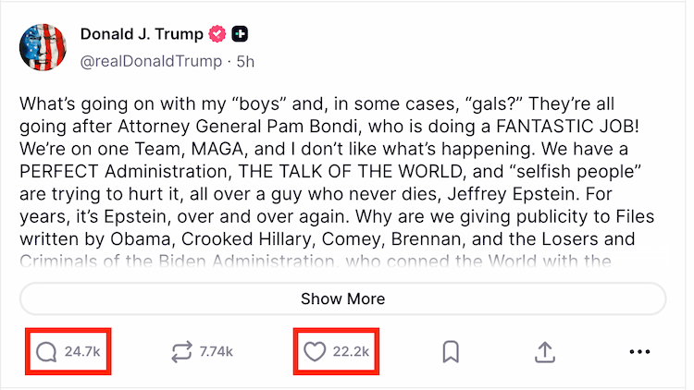Click the ReTruth repost arrows icon

(x=181, y=351)
